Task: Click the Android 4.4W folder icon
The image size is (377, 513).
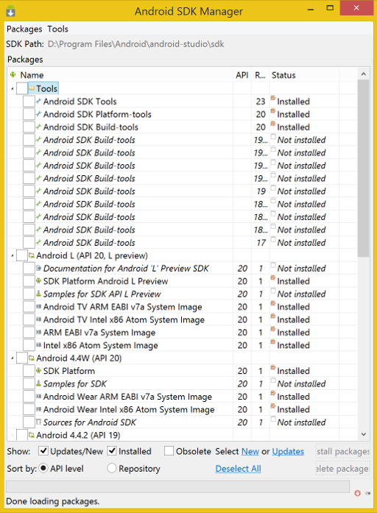Action: pyautogui.click(x=32, y=358)
